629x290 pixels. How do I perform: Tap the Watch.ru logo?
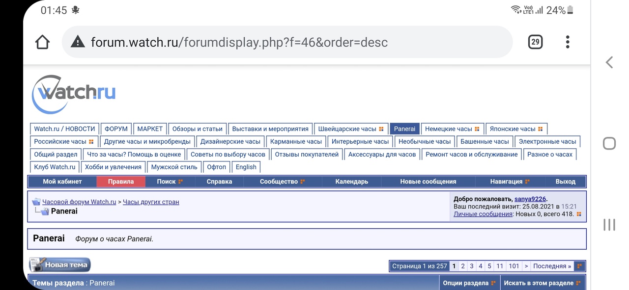[74, 94]
